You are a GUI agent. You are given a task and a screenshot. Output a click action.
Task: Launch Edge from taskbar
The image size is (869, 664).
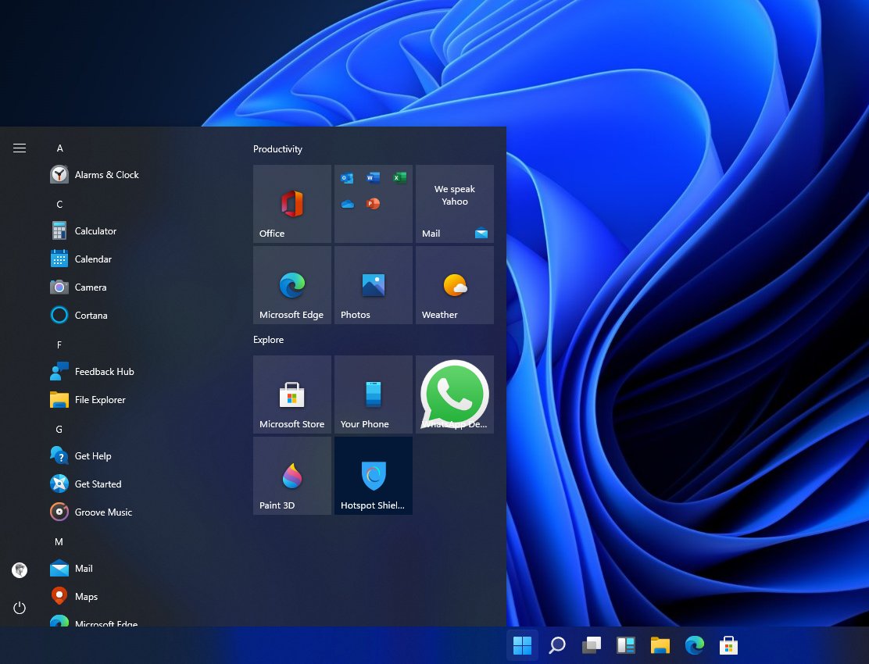pyautogui.click(x=695, y=645)
